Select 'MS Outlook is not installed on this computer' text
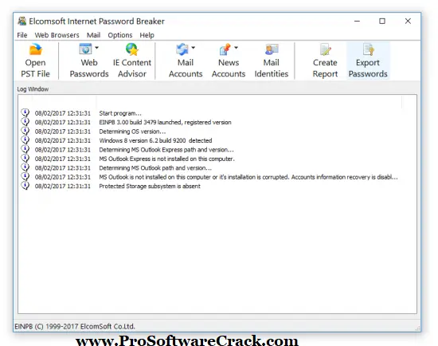The width and height of the screenshot is (438, 346). (x=248, y=177)
